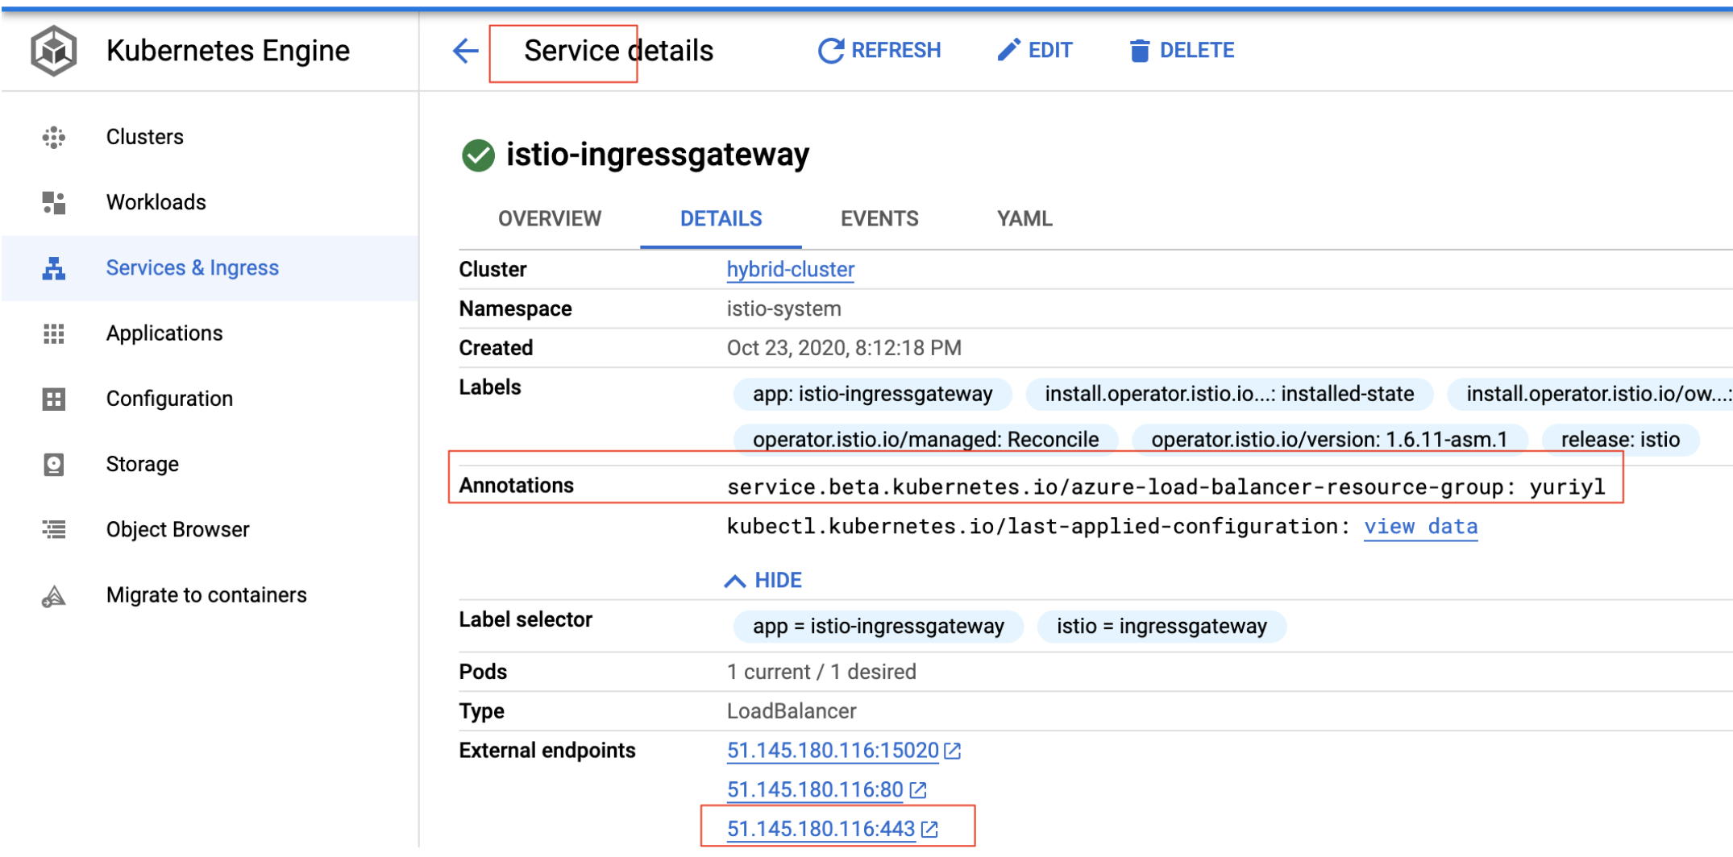The height and width of the screenshot is (857, 1733).
Task: Click the Services & Ingress sidebar icon
Action: (x=53, y=268)
